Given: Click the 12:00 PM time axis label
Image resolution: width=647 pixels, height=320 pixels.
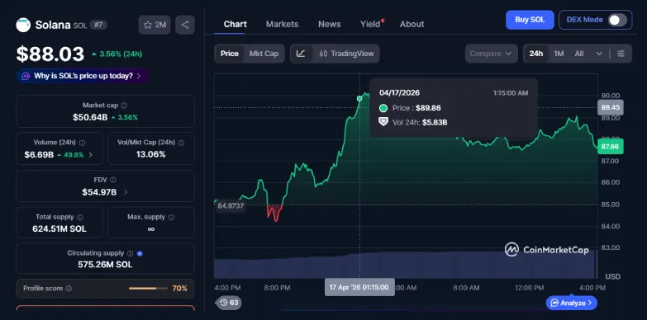Looking at the screenshot, I should (530, 288).
